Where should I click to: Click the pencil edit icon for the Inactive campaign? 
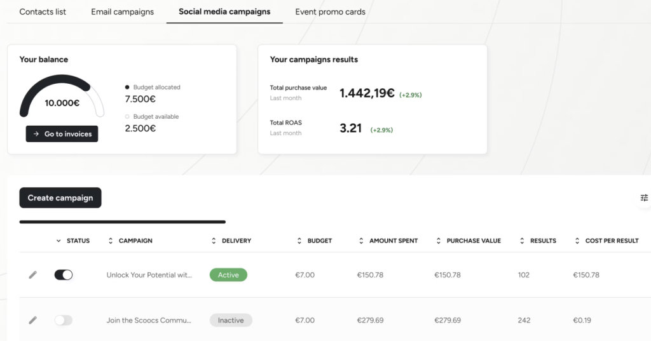pos(33,321)
